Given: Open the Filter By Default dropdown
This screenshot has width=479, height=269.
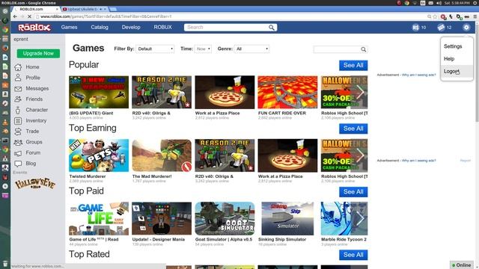Looking at the screenshot, I should click(155, 49).
